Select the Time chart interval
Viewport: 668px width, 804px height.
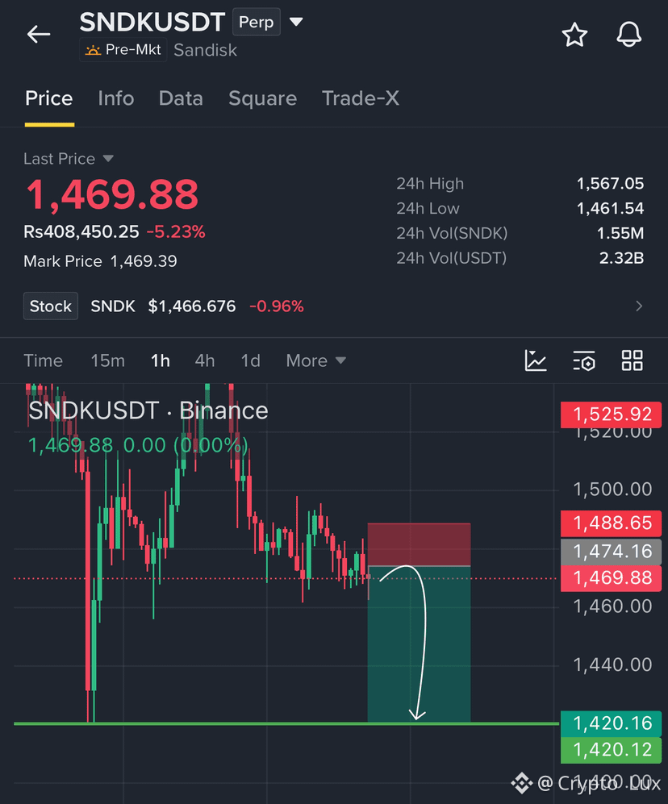tap(43, 361)
